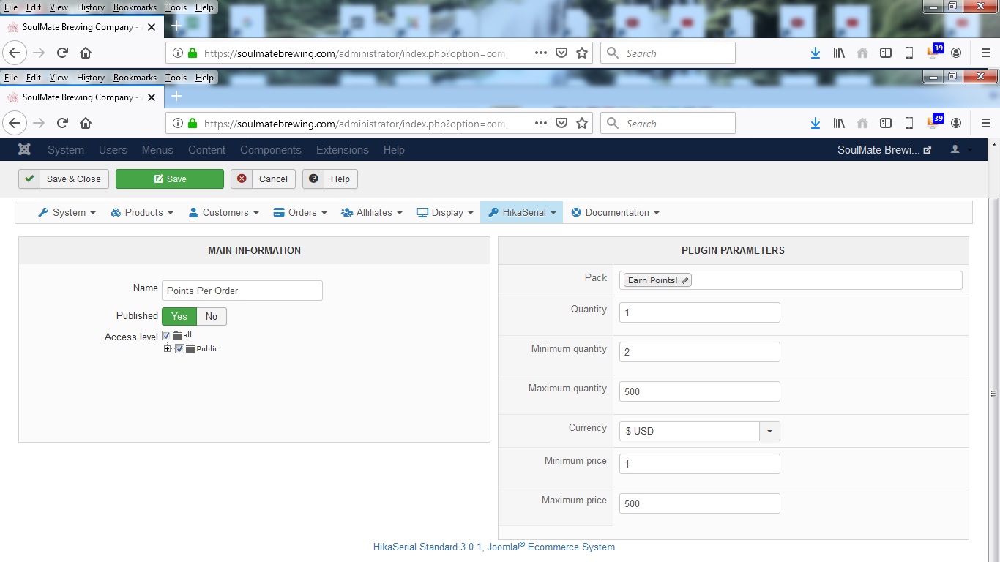
Task: Reload the page in the front Firefox window
Action: tap(63, 123)
